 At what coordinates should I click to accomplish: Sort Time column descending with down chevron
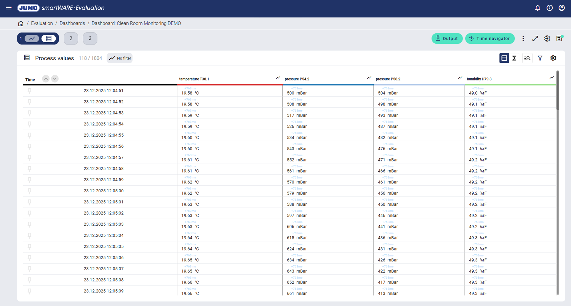point(55,79)
